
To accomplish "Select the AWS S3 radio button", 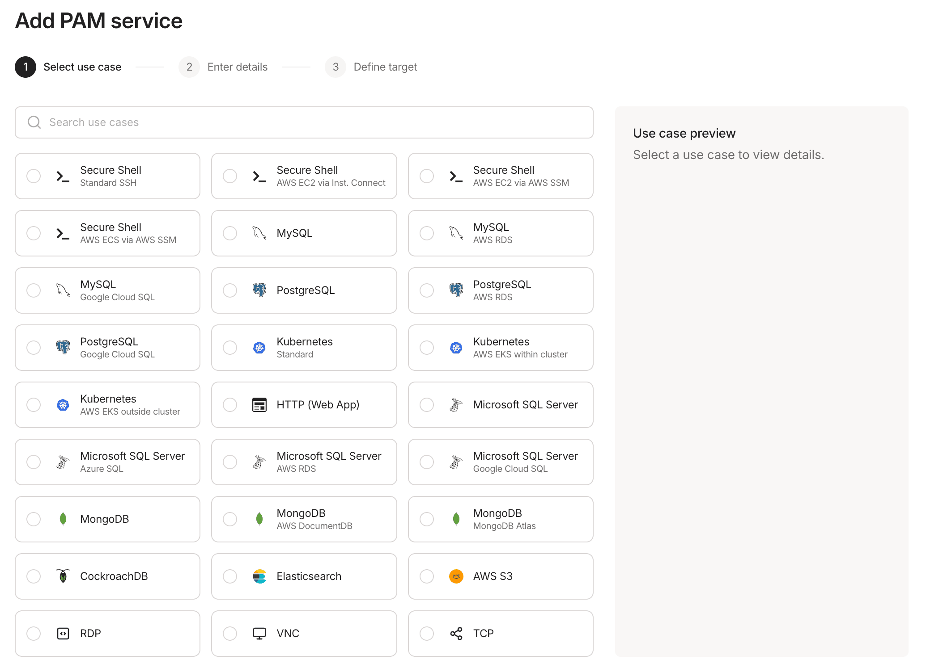I will pyautogui.click(x=427, y=576).
